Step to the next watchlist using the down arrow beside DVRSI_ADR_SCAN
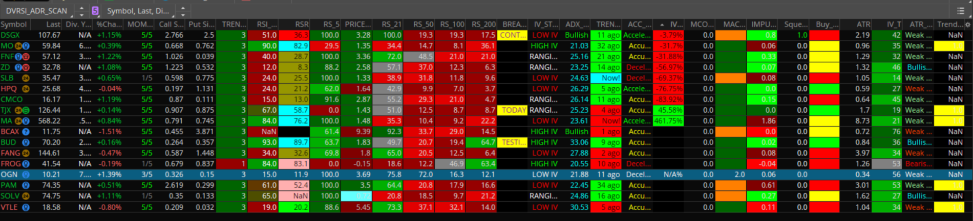 81,14
